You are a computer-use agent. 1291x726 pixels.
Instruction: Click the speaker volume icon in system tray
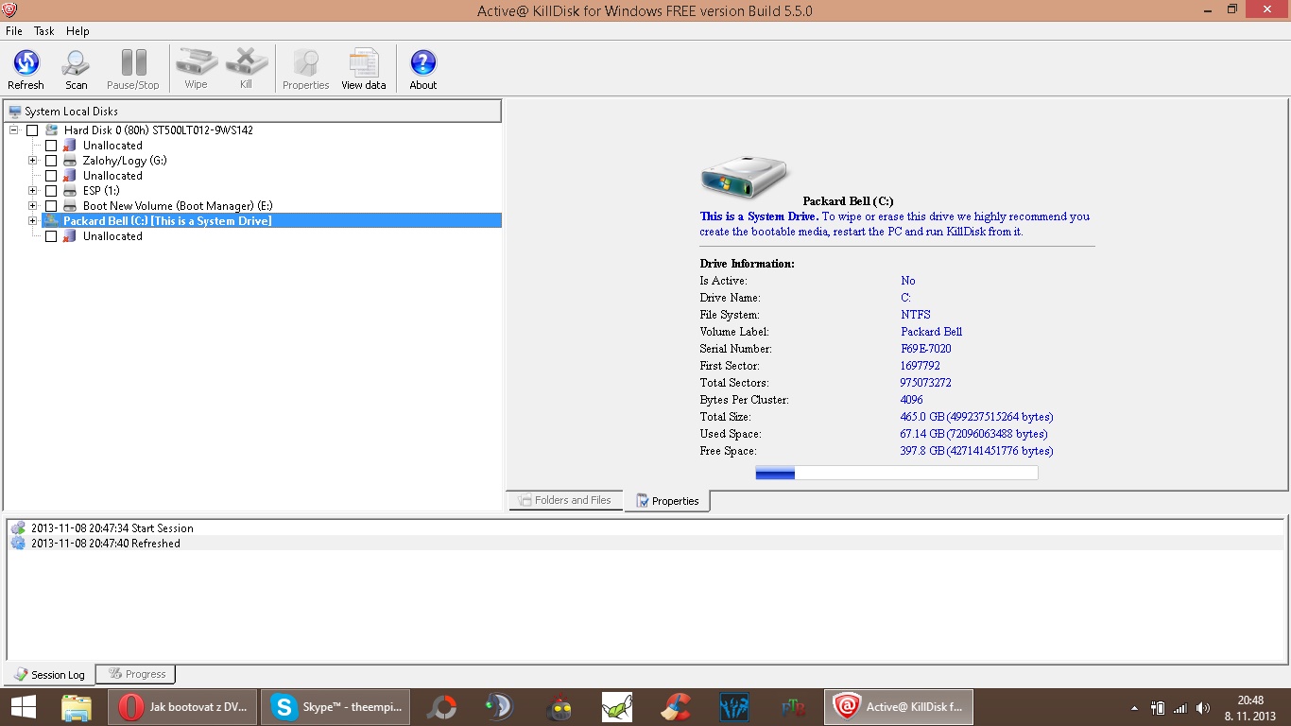coord(1203,707)
